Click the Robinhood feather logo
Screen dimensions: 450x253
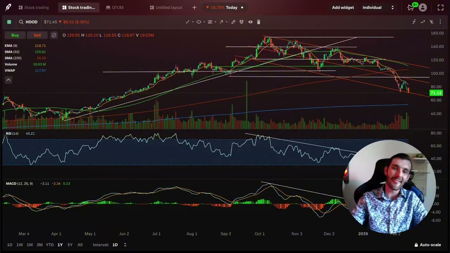pyautogui.click(x=8, y=7)
